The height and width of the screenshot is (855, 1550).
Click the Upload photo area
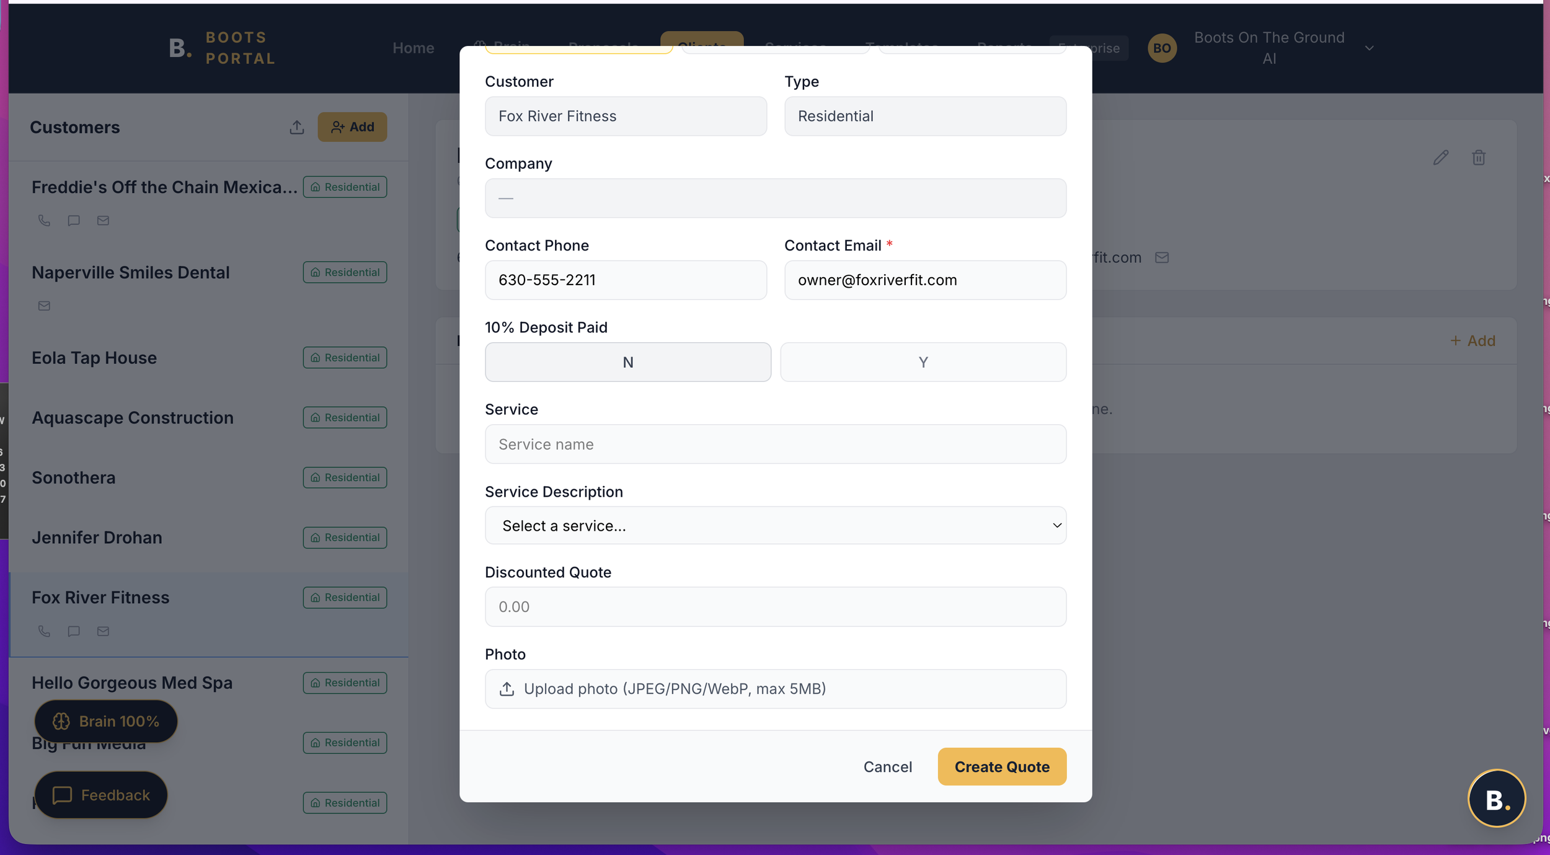point(776,689)
